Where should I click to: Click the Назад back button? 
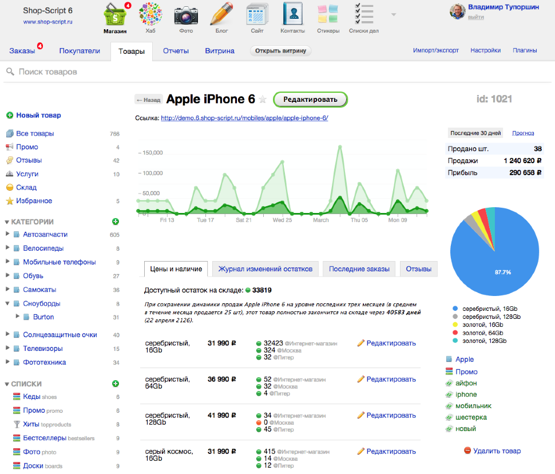click(149, 100)
